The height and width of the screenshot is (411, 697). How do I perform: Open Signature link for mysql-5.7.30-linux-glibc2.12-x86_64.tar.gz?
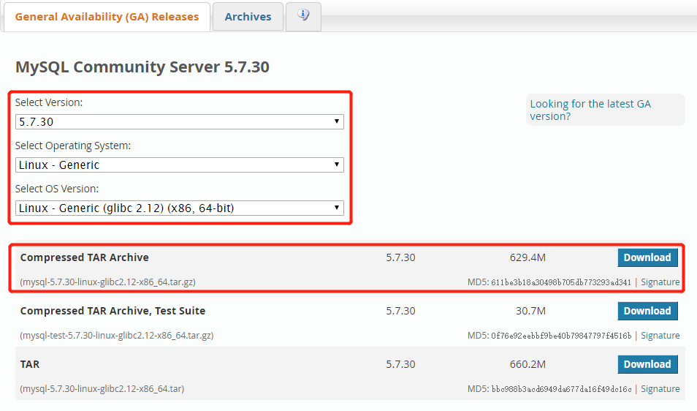click(x=660, y=282)
